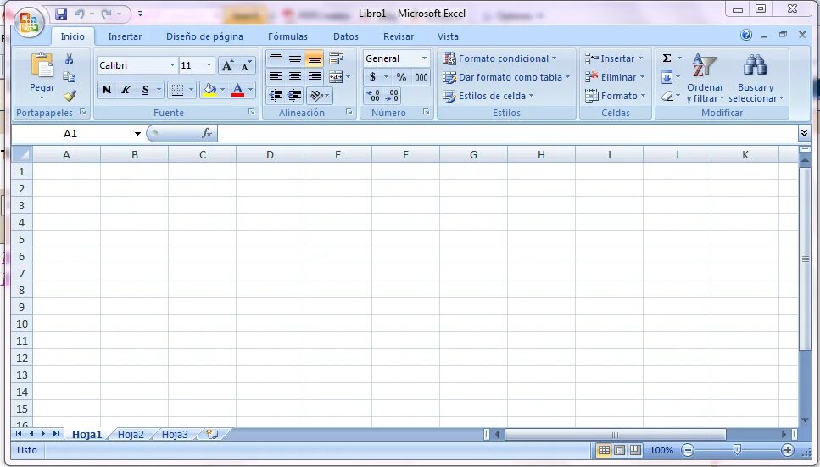The image size is (820, 467).
Task: Align text right in the cell
Action: (315, 77)
